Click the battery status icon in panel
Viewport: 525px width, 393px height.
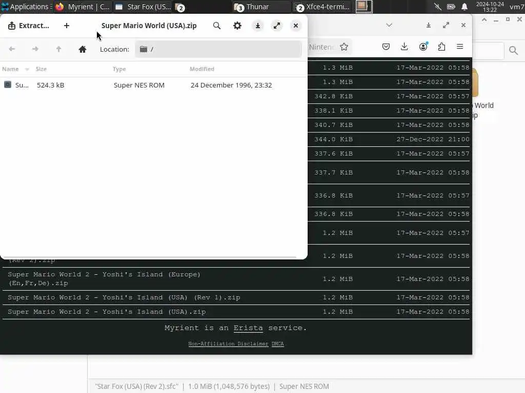[451, 7]
